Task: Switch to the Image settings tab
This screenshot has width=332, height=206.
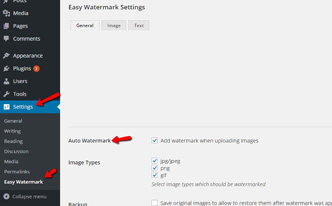Action: [x=114, y=25]
